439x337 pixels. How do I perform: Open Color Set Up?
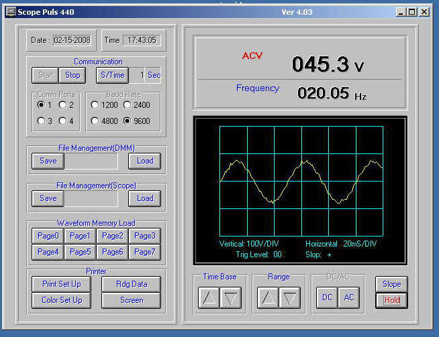[61, 300]
